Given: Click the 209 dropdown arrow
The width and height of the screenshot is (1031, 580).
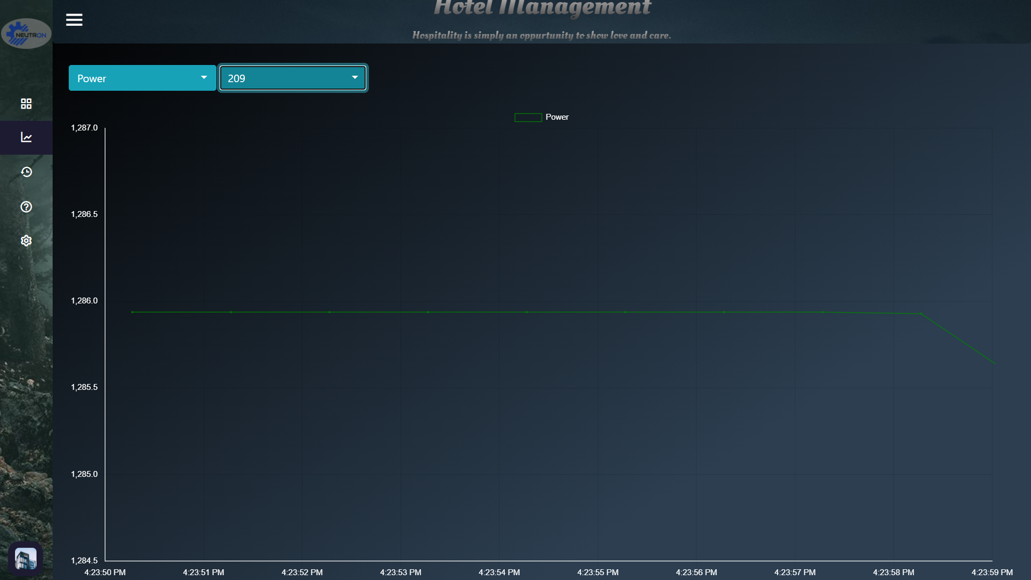Looking at the screenshot, I should click(x=355, y=78).
